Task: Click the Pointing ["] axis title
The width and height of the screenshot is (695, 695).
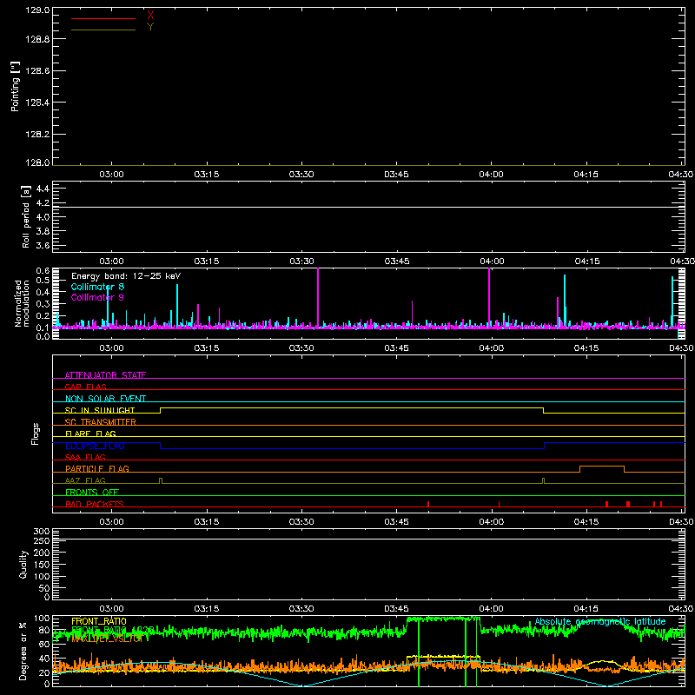Action: pyautogui.click(x=16, y=86)
